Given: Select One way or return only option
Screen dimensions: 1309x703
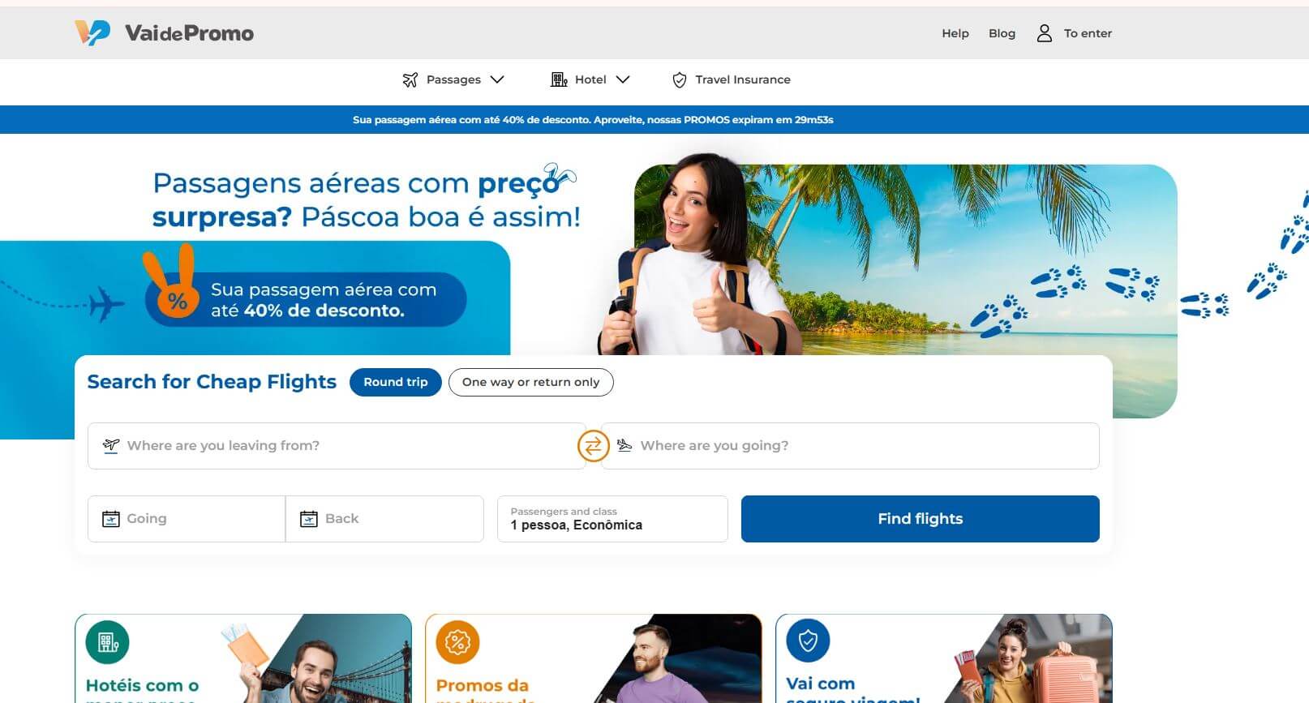Looking at the screenshot, I should pyautogui.click(x=531, y=382).
